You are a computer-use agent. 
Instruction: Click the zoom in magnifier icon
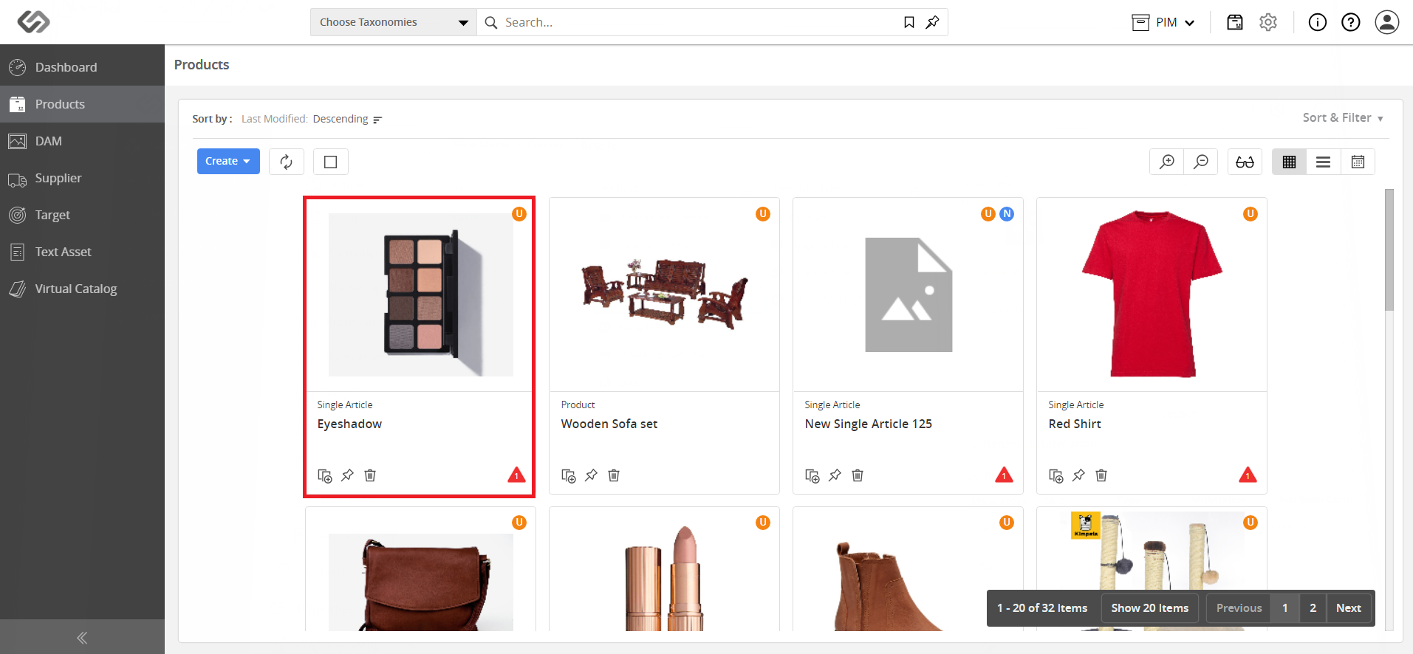[1167, 162]
